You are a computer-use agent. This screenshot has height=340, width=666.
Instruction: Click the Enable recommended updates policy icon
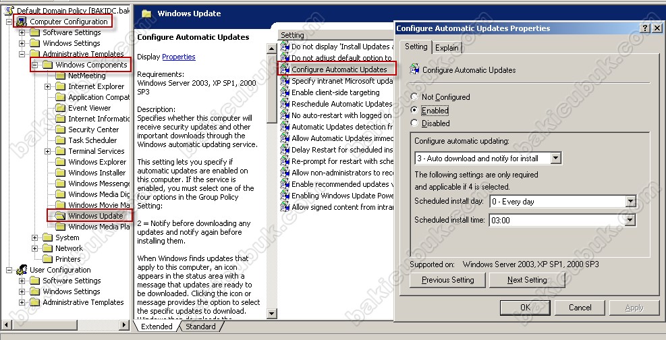coord(285,183)
